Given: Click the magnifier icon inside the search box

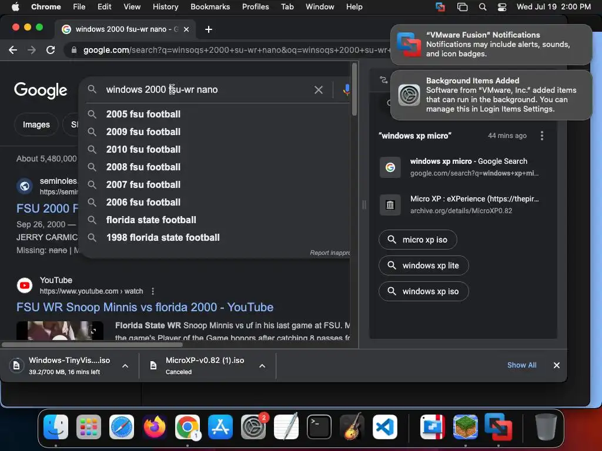Looking at the screenshot, I should 92,89.
